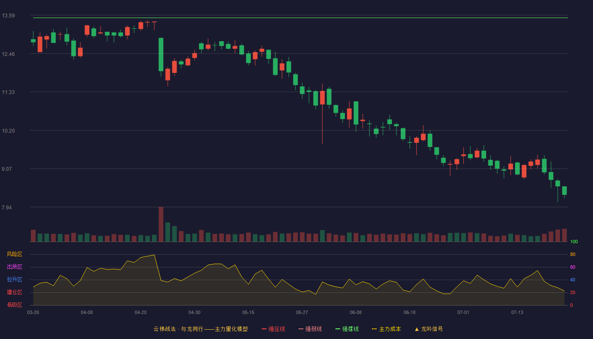This screenshot has width=593, height=339.
Task: Click the tallest red volume bar
Action: pos(161,224)
